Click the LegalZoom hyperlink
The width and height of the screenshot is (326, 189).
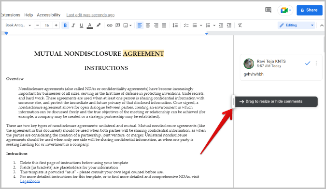[30, 181]
